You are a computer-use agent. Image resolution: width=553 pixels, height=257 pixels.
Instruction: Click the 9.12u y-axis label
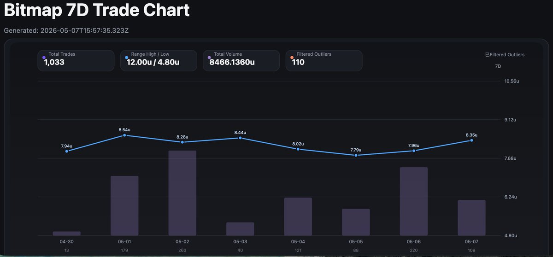511,120
